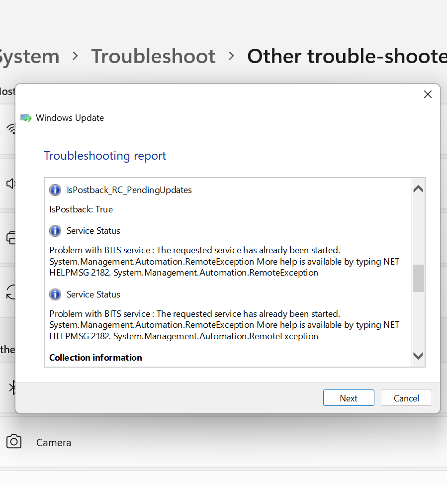447x485 pixels.
Task: Click the 'IsPostback: True' line
Action: click(x=81, y=209)
